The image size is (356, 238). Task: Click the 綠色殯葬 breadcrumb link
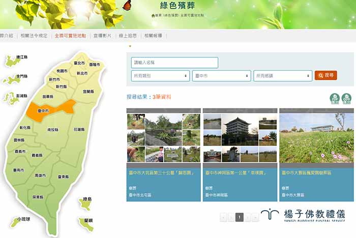coord(171,15)
